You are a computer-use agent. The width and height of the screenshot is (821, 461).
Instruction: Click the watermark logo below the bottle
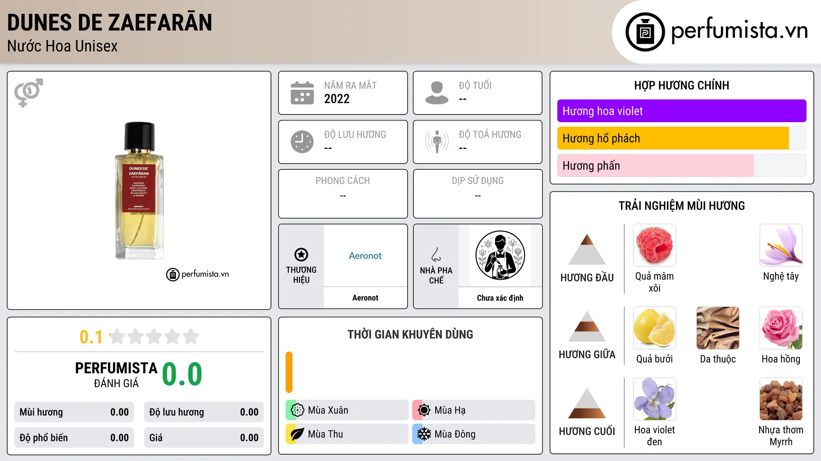(198, 275)
